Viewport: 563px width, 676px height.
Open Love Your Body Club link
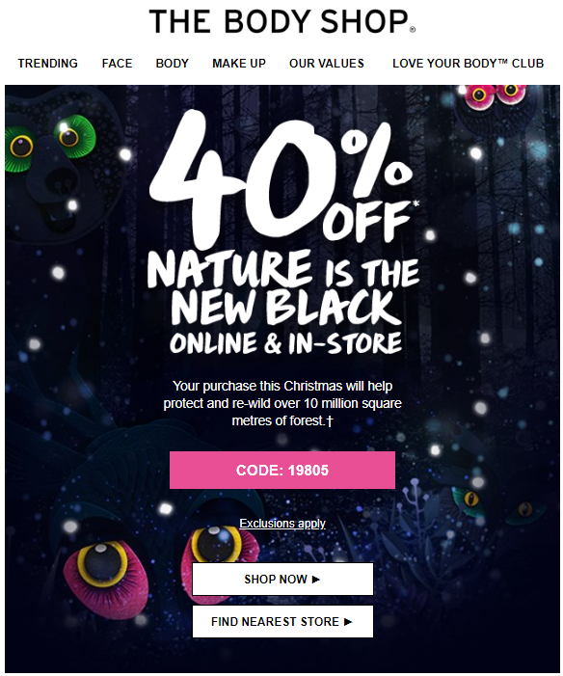coord(469,64)
